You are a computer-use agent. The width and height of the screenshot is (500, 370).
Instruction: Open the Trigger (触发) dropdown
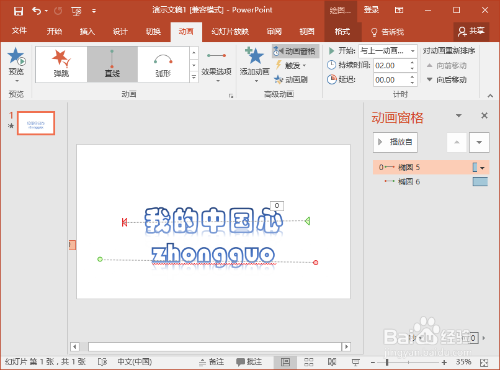pos(291,65)
